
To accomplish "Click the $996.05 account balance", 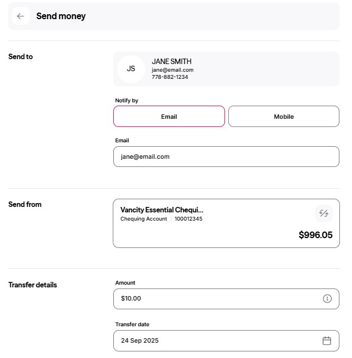I will pyautogui.click(x=315, y=235).
